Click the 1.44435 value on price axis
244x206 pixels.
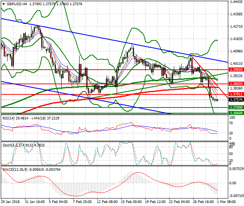click(236, 2)
